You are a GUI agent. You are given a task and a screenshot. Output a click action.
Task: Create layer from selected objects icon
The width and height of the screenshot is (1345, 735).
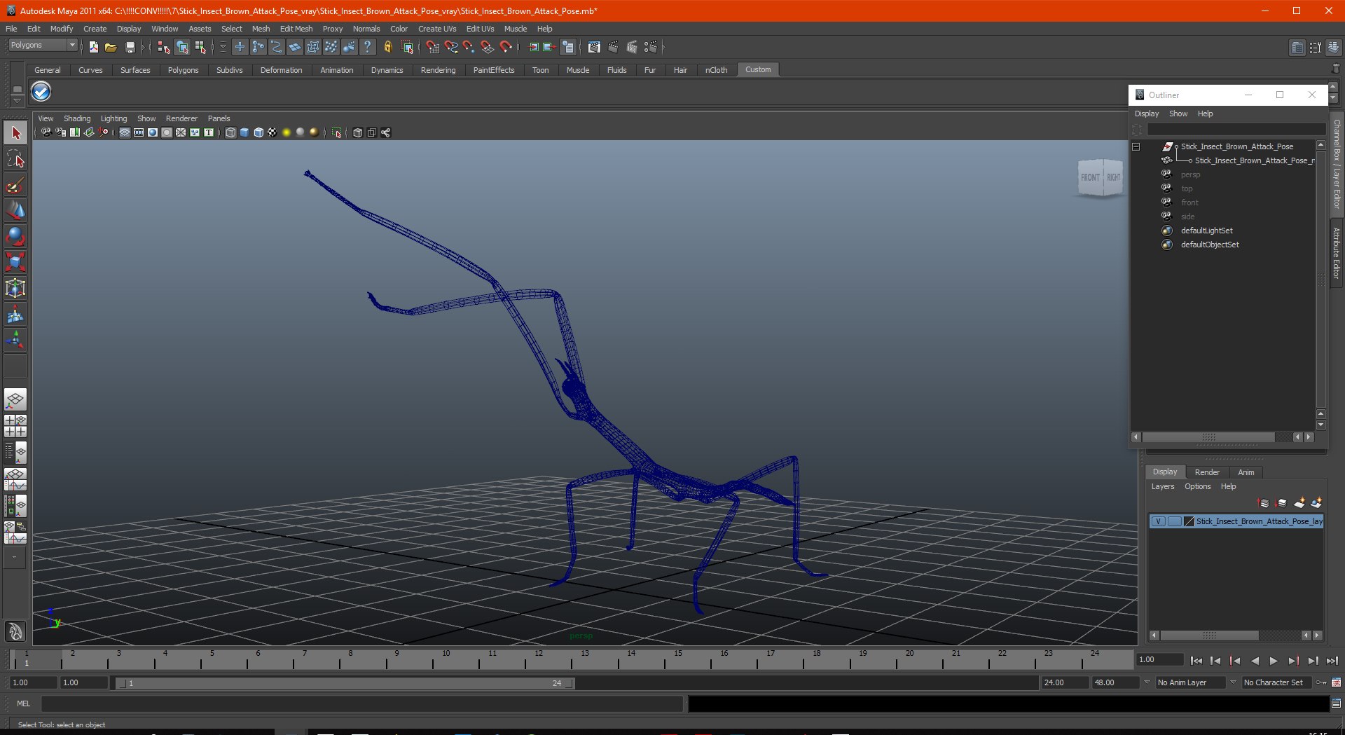[x=1316, y=503]
